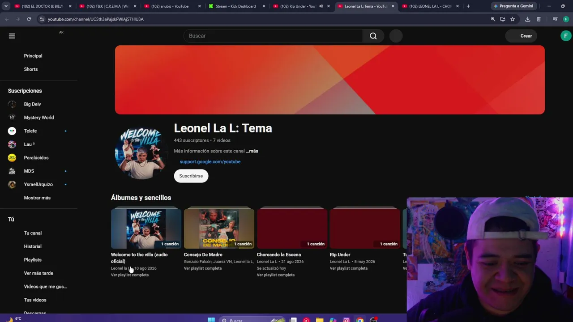This screenshot has width=573, height=322.
Task: Open the Big Deiv subscription avatar
Action: [12, 104]
